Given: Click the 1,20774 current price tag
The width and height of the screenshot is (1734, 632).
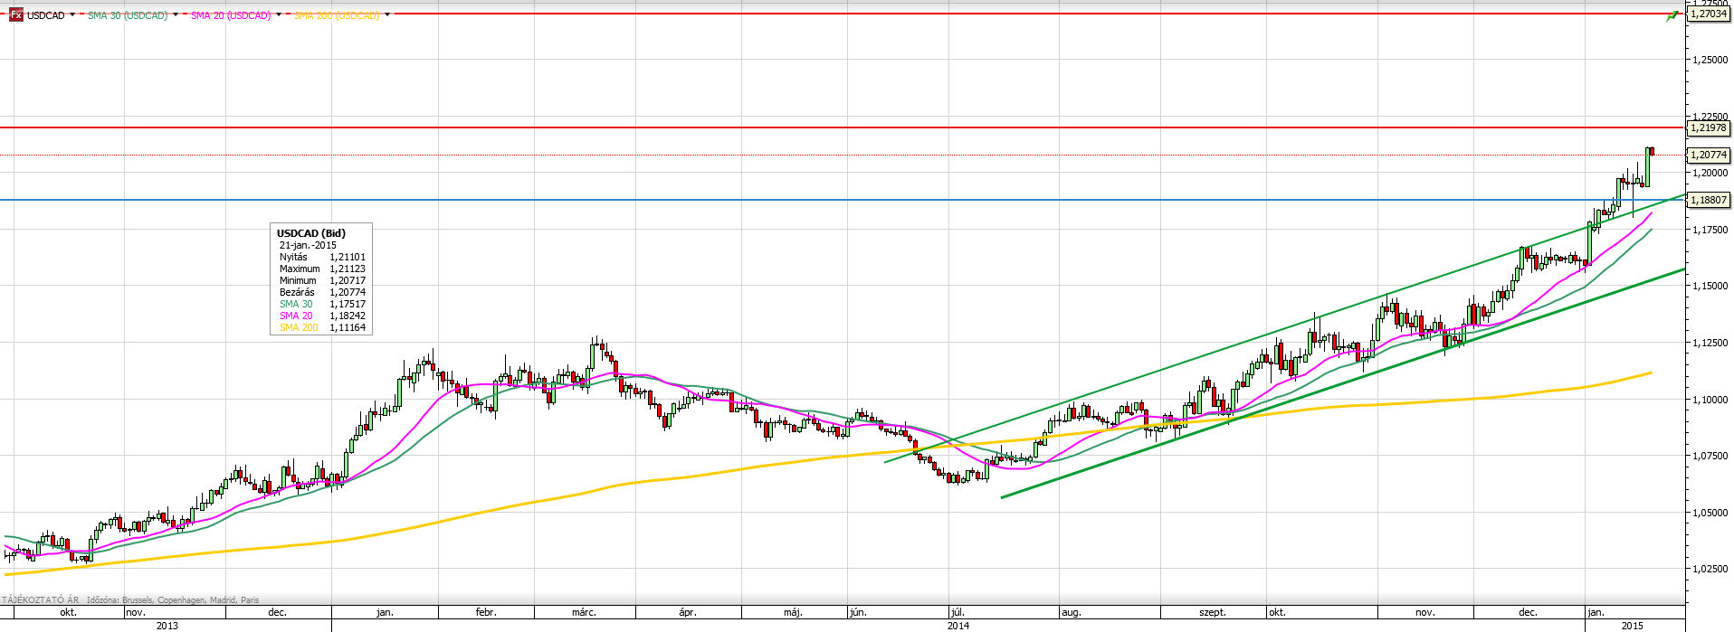Looking at the screenshot, I should tap(1709, 156).
